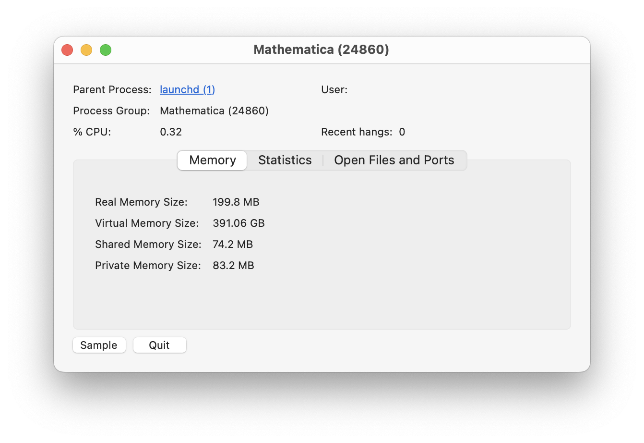The image size is (644, 443).
Task: Select the Process Group value Mathematica (24860)
Action: point(214,111)
